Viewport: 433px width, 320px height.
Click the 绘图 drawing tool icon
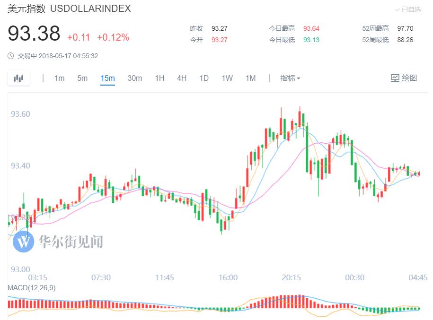[395, 78]
